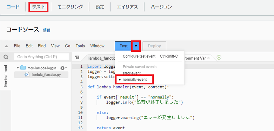
Task: Click the Deploy button
Action: 154,46
